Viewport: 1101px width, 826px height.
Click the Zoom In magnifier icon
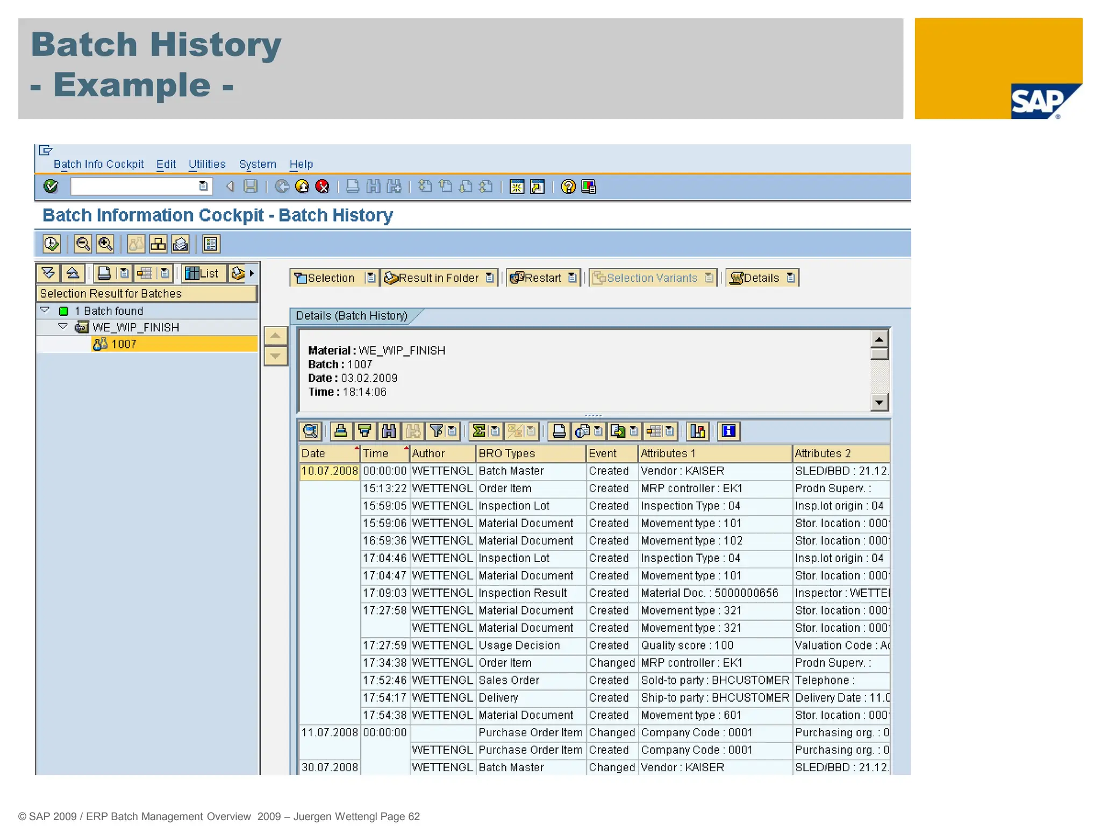coord(105,244)
